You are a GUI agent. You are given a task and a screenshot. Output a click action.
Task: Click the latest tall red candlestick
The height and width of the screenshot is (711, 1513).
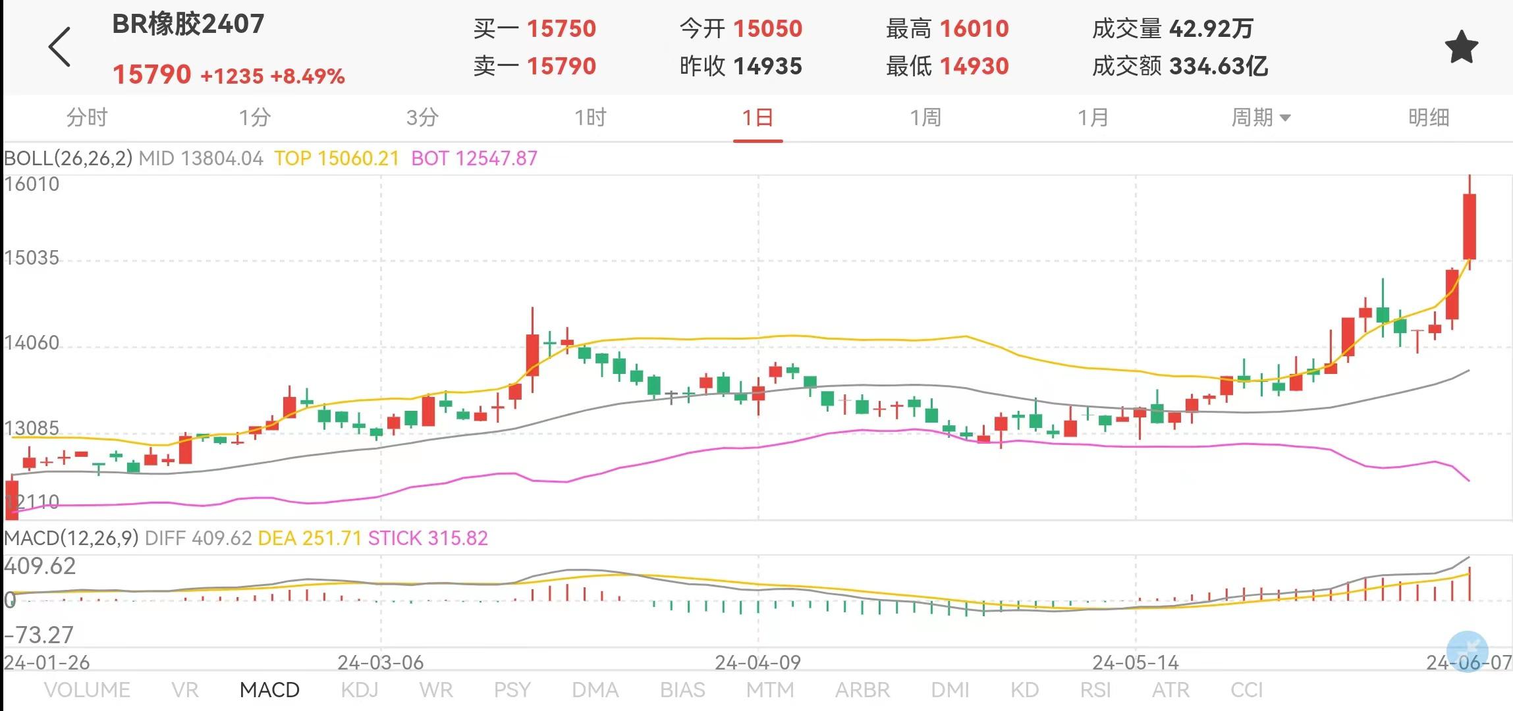click(1469, 226)
